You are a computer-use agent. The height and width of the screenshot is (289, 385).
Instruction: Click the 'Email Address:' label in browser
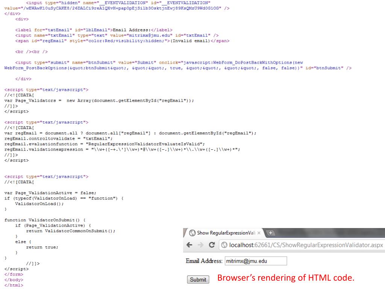point(204,261)
